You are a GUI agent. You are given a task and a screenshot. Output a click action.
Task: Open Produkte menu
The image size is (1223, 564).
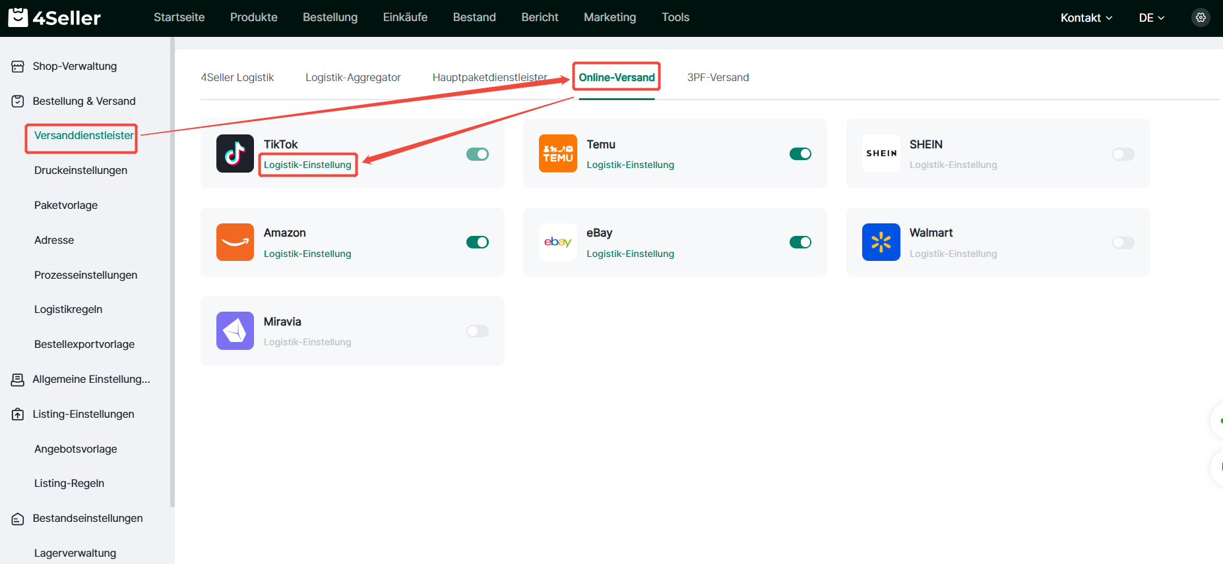[x=254, y=17]
